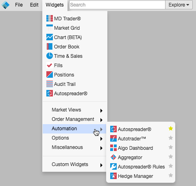The image size is (196, 186).
Task: Select the Algo Dashboard icon in submenu
Action: (x=113, y=148)
